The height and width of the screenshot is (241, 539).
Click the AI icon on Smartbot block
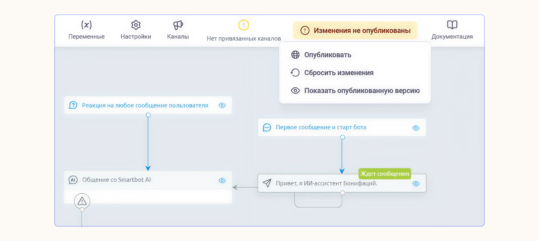(x=73, y=180)
